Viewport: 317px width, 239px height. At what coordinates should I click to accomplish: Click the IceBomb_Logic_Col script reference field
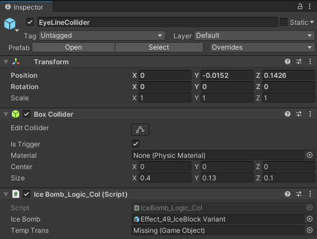(x=218, y=208)
